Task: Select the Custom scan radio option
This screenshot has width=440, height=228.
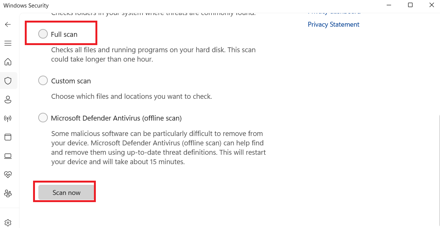Action: tap(43, 80)
